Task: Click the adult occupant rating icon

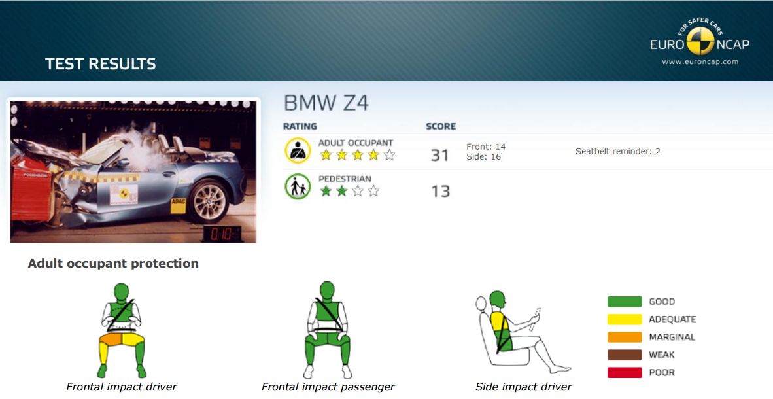Action: tap(298, 150)
